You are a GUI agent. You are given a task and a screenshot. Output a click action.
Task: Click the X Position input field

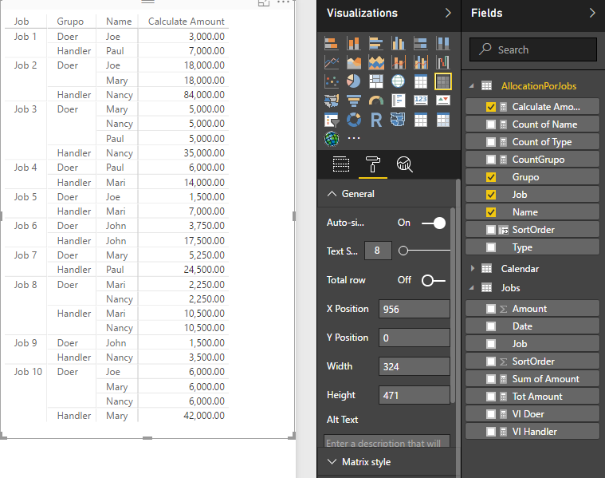pos(414,309)
